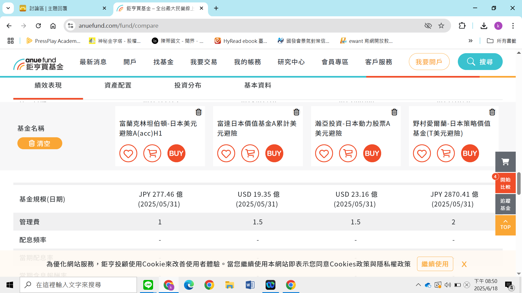Viewport: 522px width, 293px height.
Task: Click BUY for 富達日本價值基金
Action: (x=274, y=153)
